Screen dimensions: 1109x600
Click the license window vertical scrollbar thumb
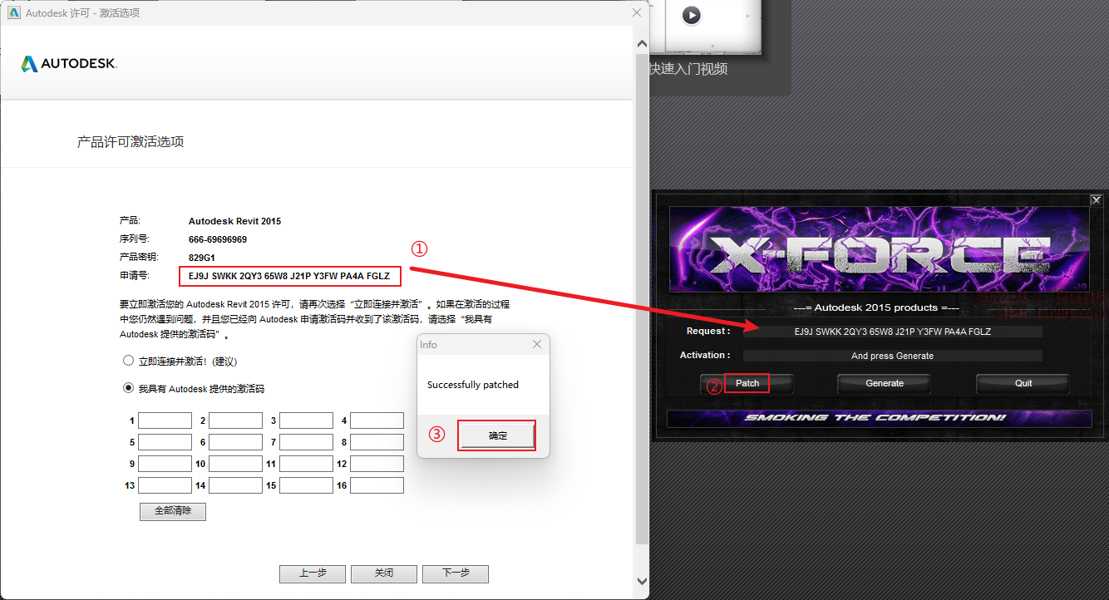[x=641, y=300]
